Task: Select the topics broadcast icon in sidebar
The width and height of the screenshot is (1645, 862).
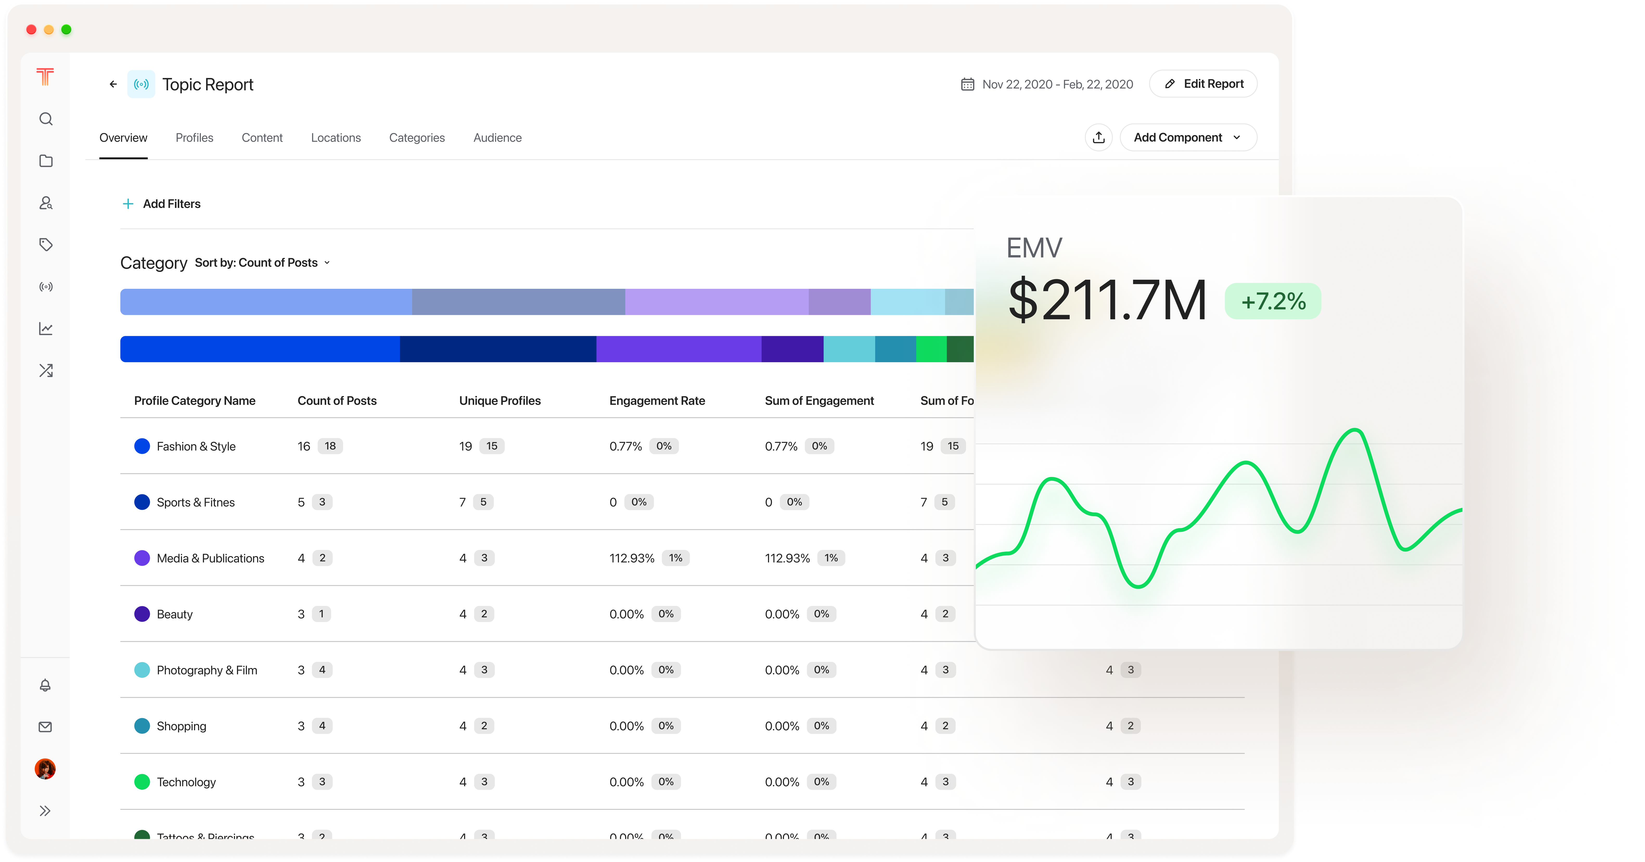Action: point(45,287)
